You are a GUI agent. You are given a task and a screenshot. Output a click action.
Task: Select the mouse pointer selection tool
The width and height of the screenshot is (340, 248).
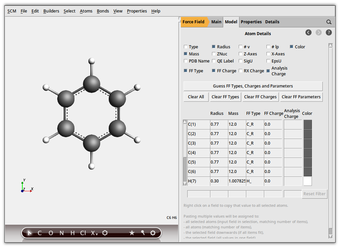[30, 233]
